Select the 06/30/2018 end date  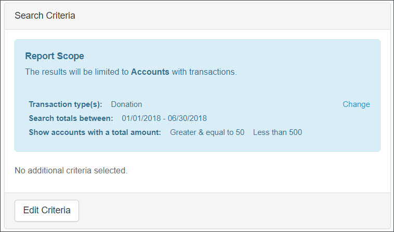pyautogui.click(x=187, y=118)
